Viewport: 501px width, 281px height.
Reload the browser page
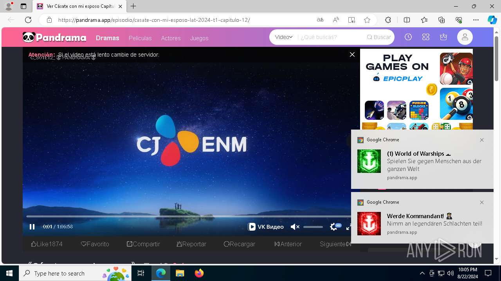28,20
